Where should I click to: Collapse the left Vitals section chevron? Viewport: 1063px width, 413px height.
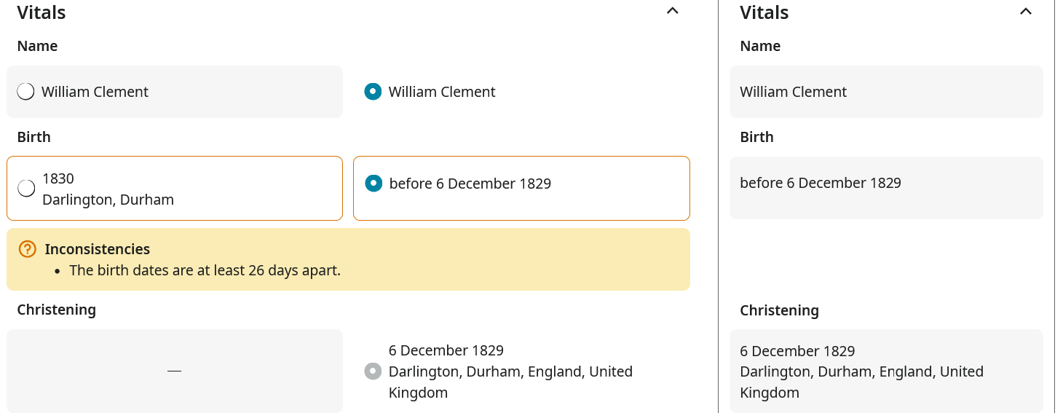tap(673, 11)
